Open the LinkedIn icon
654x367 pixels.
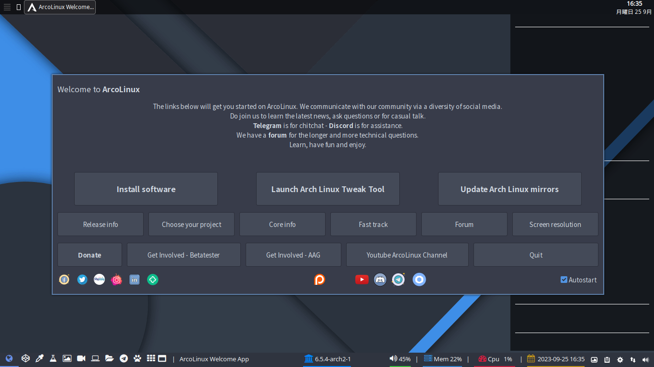[x=135, y=280]
